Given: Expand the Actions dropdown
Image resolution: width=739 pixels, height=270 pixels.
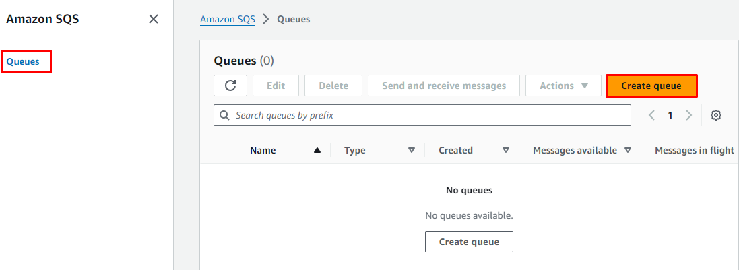Looking at the screenshot, I should [x=564, y=86].
